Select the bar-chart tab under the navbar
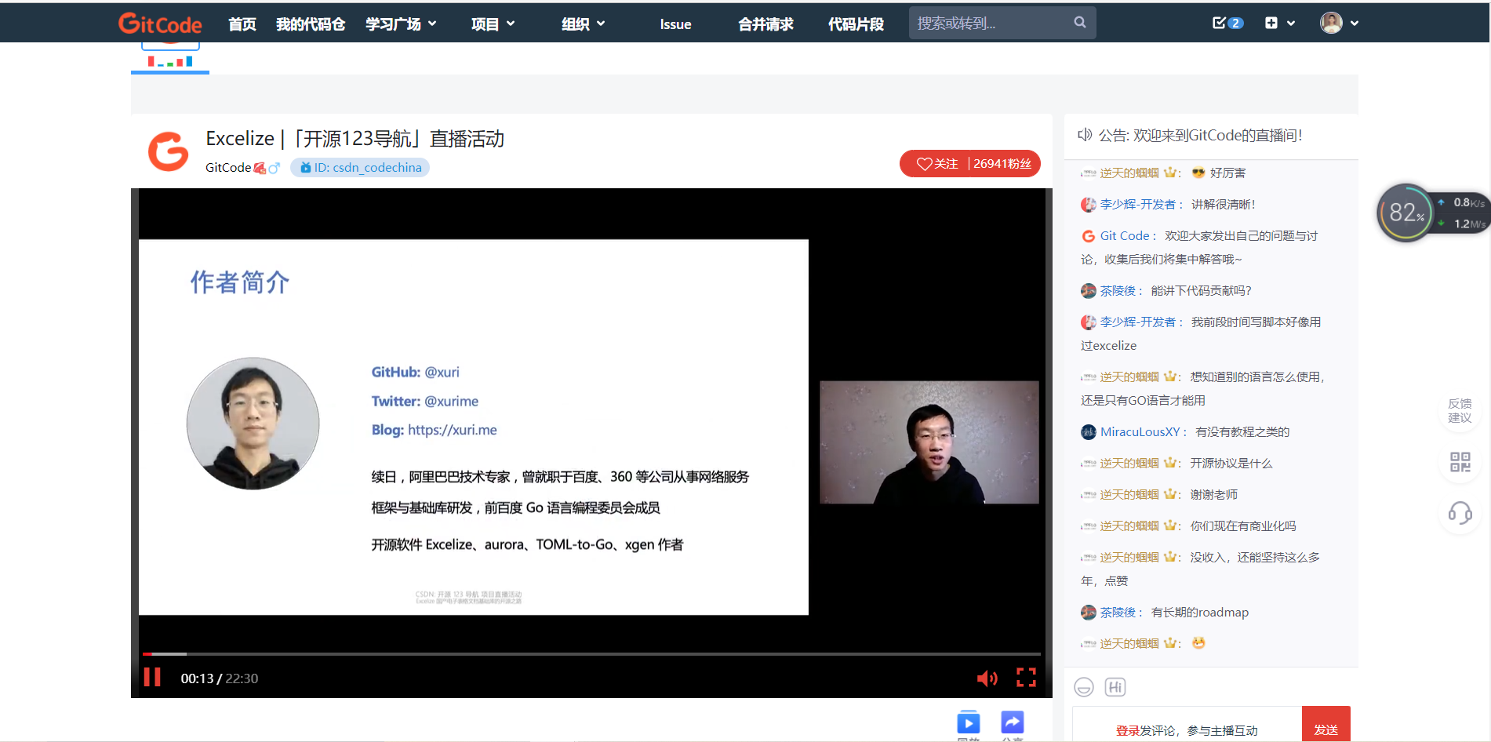 (x=170, y=57)
